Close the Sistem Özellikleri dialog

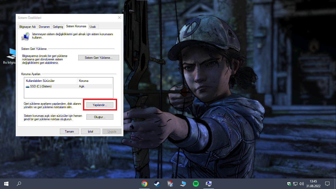[119, 18]
